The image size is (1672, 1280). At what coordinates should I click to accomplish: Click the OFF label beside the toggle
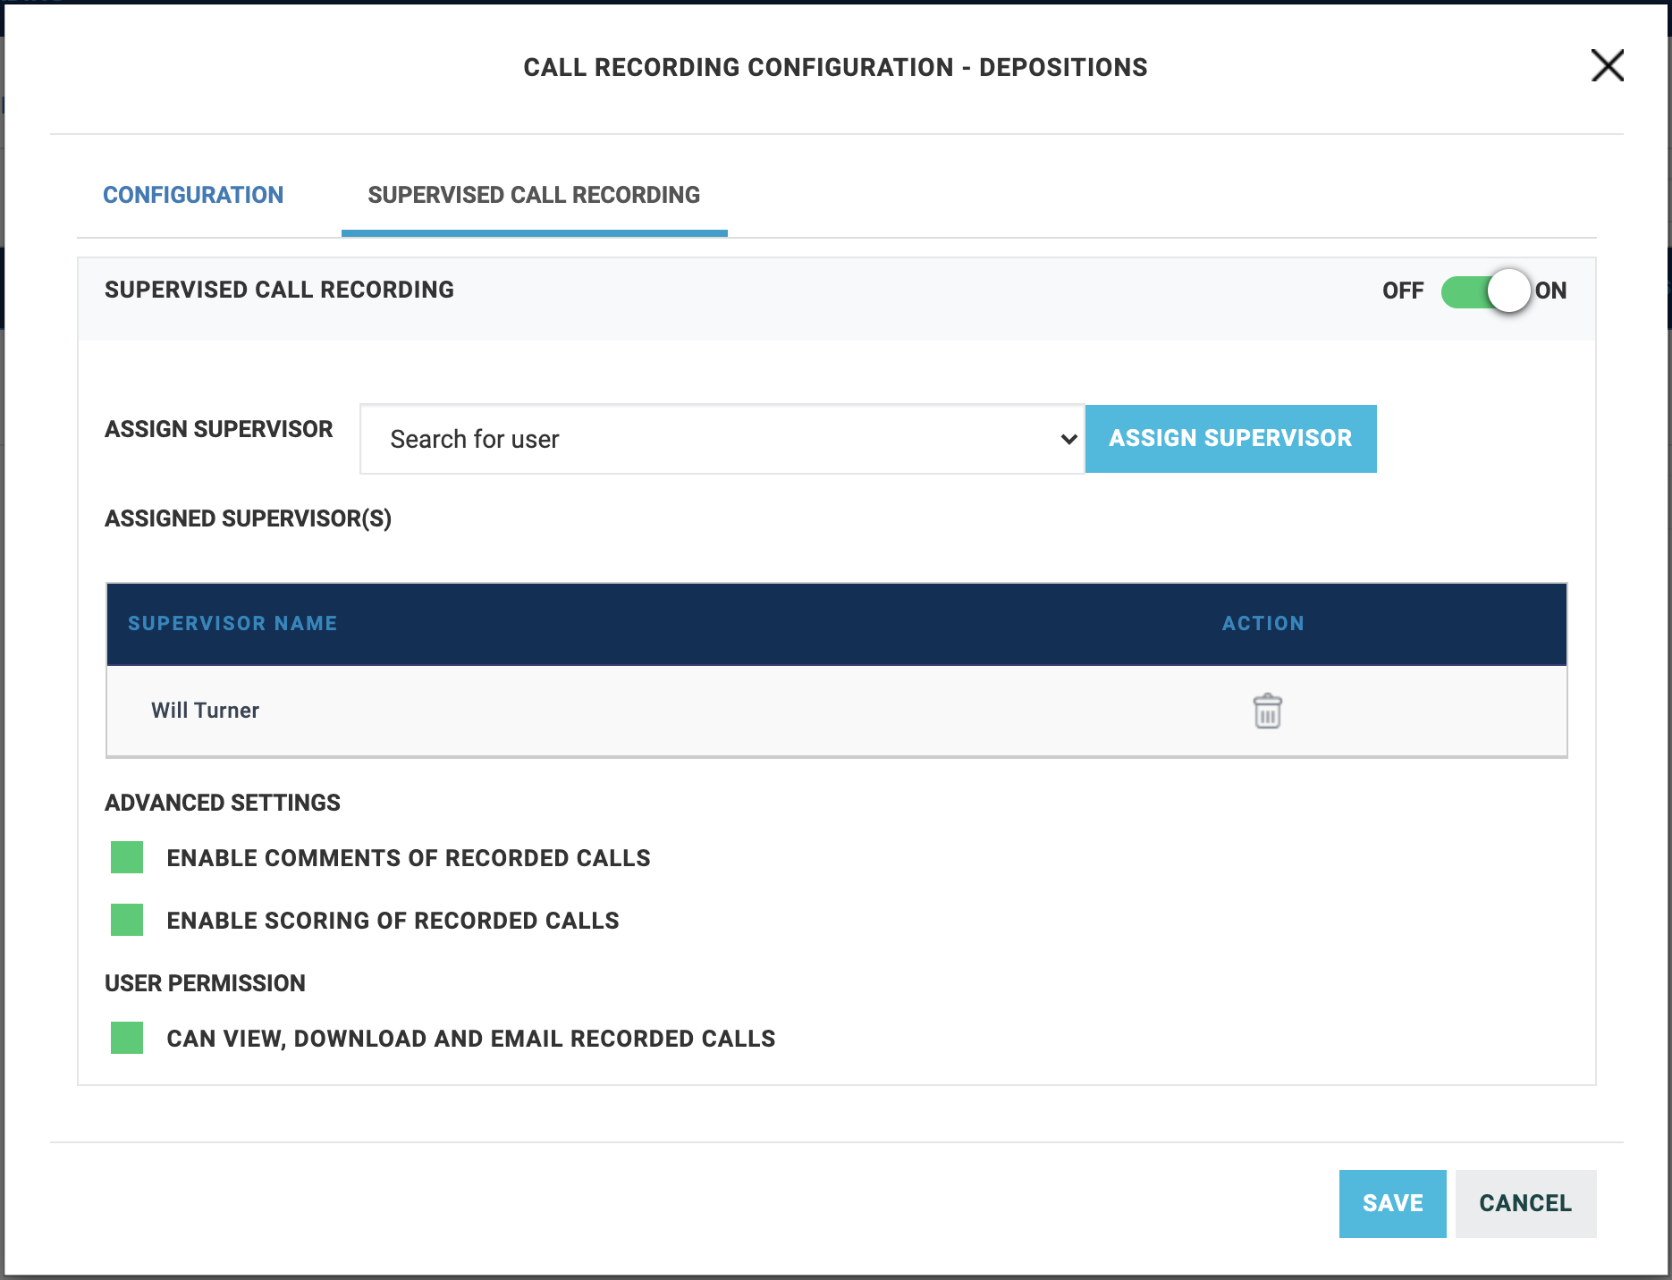click(x=1402, y=291)
